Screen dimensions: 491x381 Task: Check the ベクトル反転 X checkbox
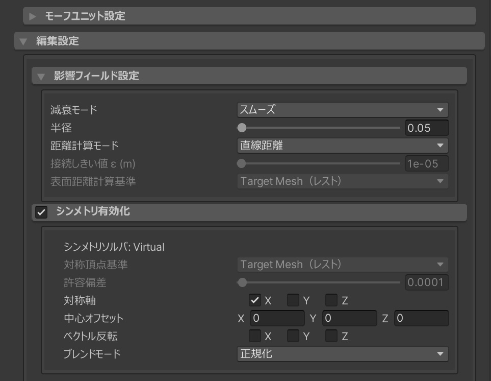[255, 336]
